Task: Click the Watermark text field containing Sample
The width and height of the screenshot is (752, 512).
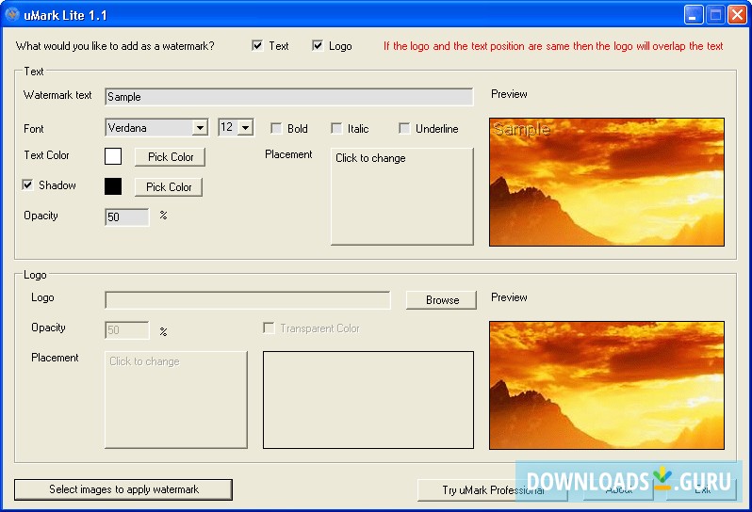Action: pos(288,97)
